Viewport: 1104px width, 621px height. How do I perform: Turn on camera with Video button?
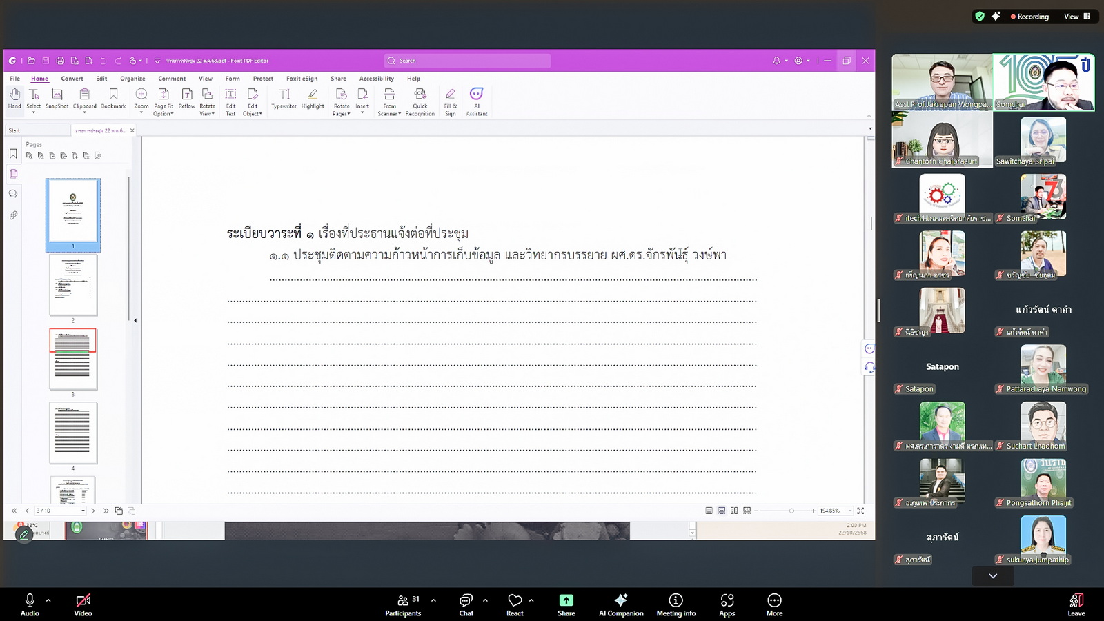[83, 604]
